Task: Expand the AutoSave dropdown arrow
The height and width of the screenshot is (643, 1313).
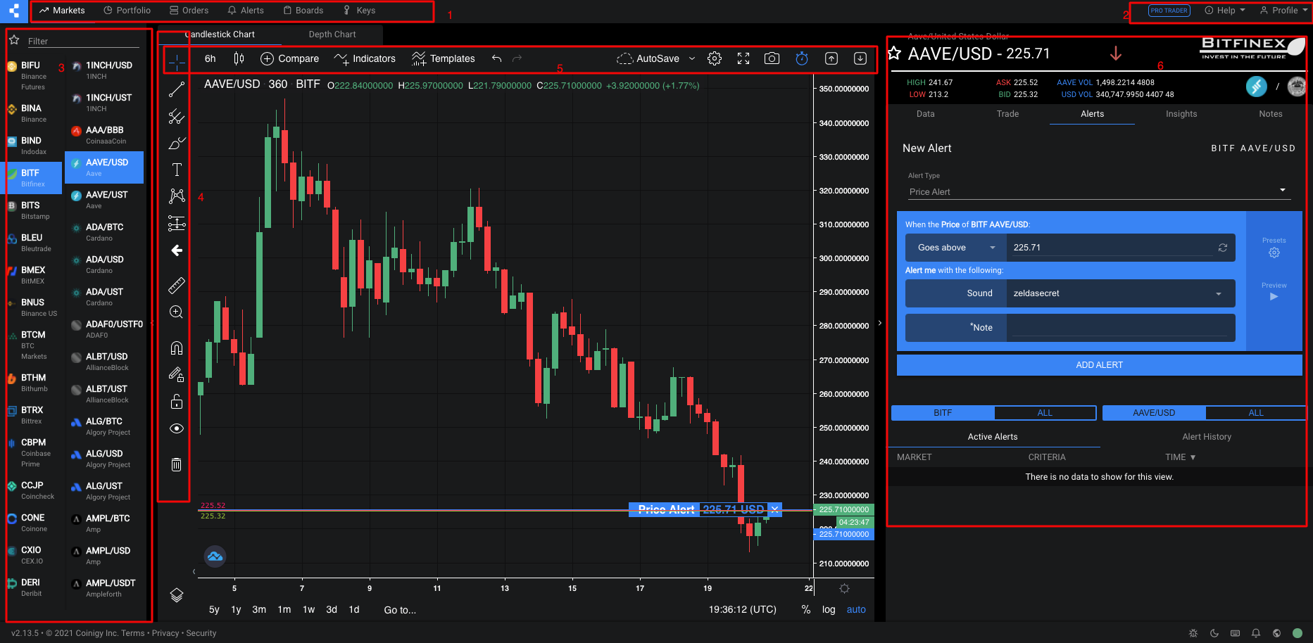Action: coord(692,58)
